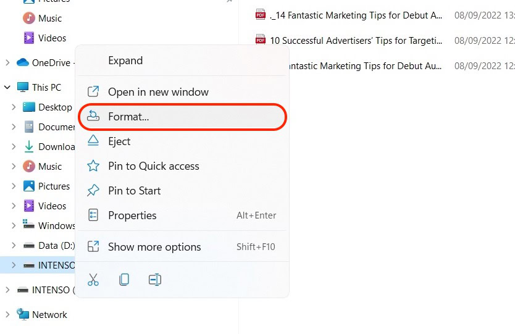
Task: Click the Cut scissors icon in context menu
Action: point(93,280)
